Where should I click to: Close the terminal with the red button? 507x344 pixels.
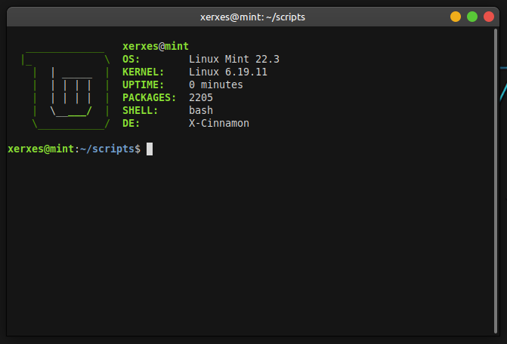coord(489,16)
